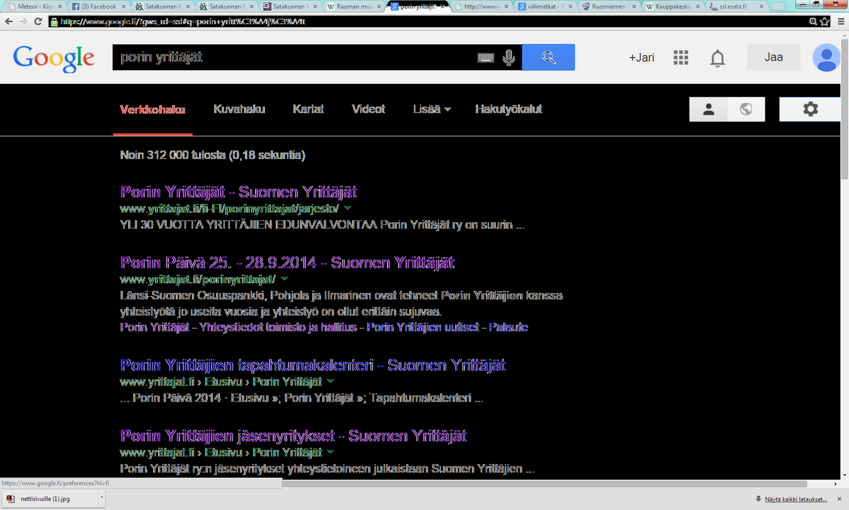The width and height of the screenshot is (849, 510).
Task: Expand arrow beside jäsenyritykset result URL
Action: pos(331,452)
